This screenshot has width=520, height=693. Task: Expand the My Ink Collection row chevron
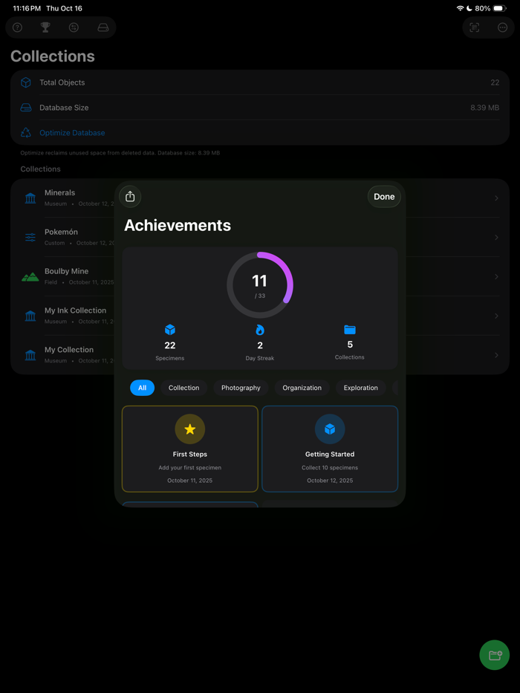[x=496, y=316]
